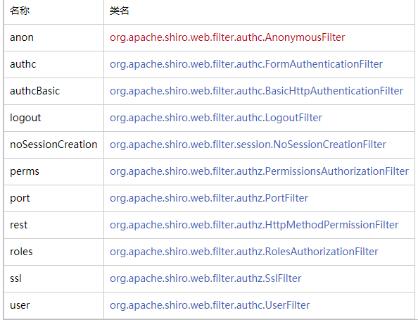Open the BasicHttpAuthenticationFilter class link
The height and width of the screenshot is (320, 418).
click(256, 91)
